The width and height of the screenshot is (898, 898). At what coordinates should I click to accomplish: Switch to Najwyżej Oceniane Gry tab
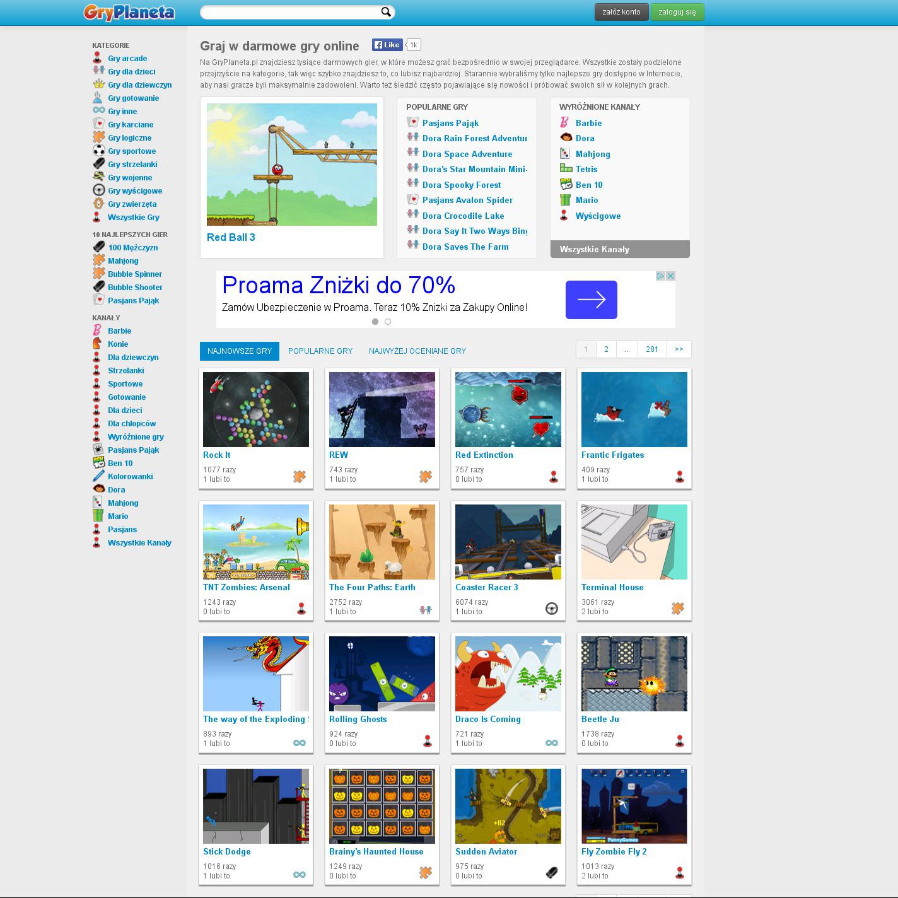(x=417, y=351)
